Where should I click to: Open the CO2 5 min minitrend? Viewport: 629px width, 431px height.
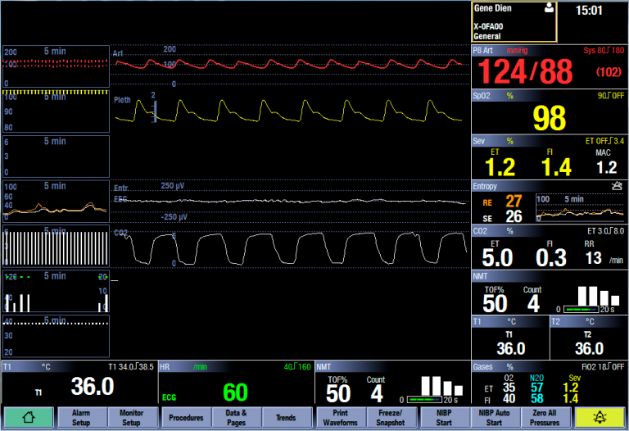pyautogui.click(x=56, y=247)
